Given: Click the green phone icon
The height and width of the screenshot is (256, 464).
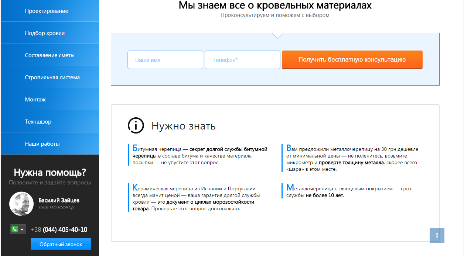Looking at the screenshot, I should point(15,229).
